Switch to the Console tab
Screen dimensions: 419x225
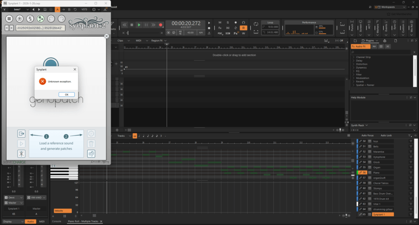57,221
